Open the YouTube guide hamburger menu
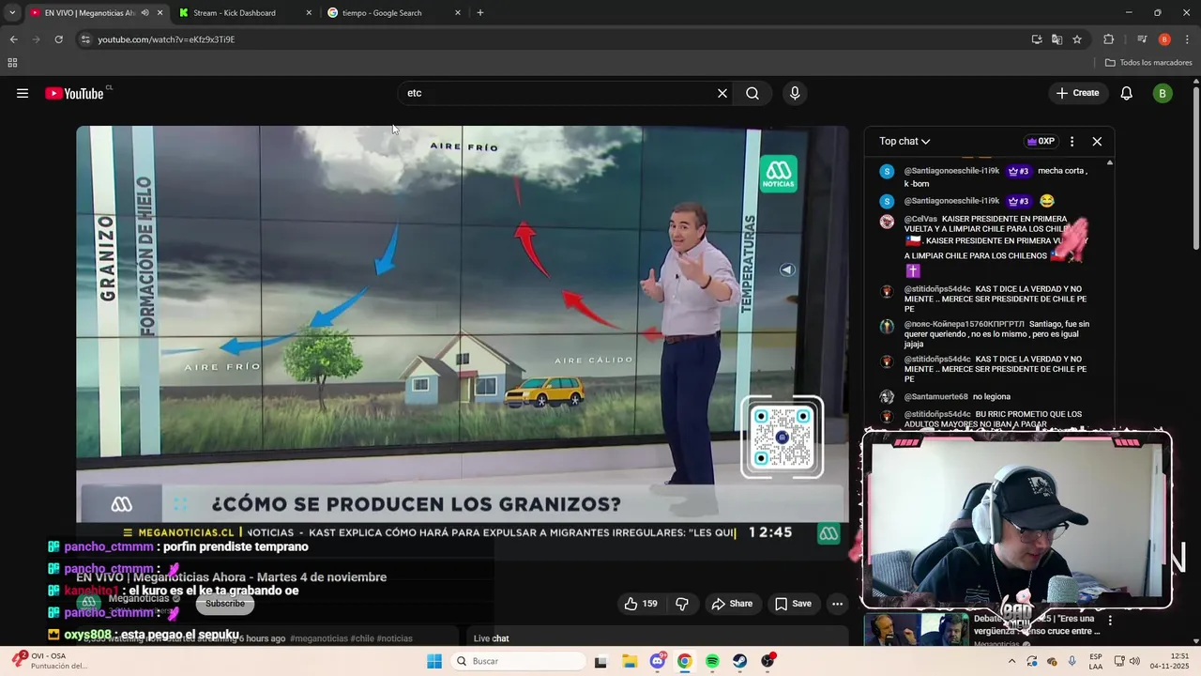Image resolution: width=1201 pixels, height=676 pixels. (23, 93)
